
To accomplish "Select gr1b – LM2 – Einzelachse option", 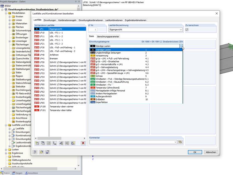I will [x=136, y=61].
